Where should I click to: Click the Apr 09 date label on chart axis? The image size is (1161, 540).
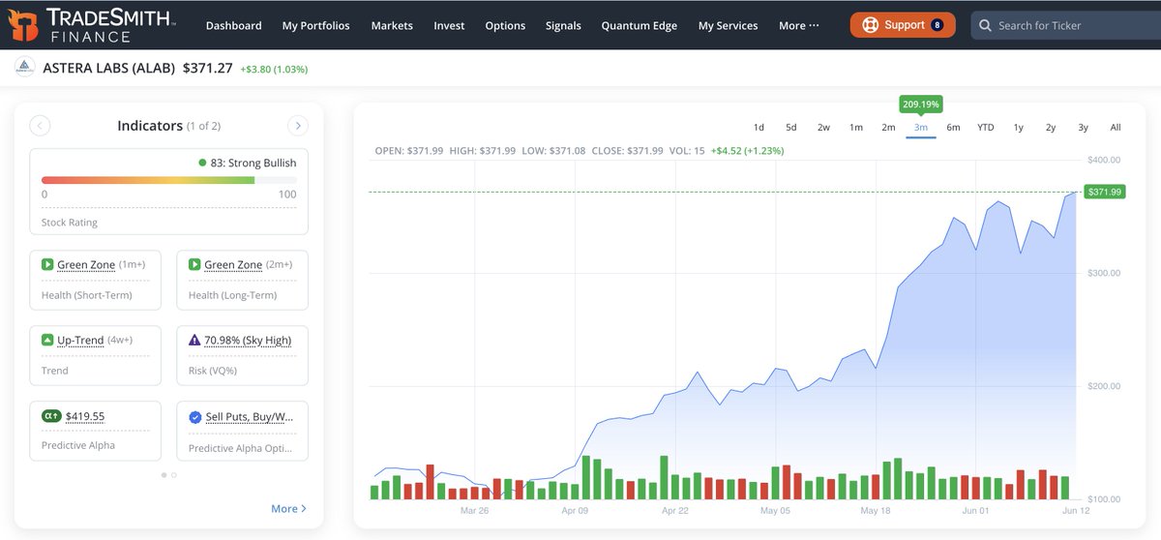pyautogui.click(x=576, y=510)
